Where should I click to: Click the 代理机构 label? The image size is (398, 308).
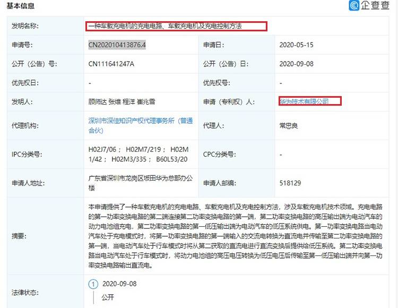pos(25,125)
